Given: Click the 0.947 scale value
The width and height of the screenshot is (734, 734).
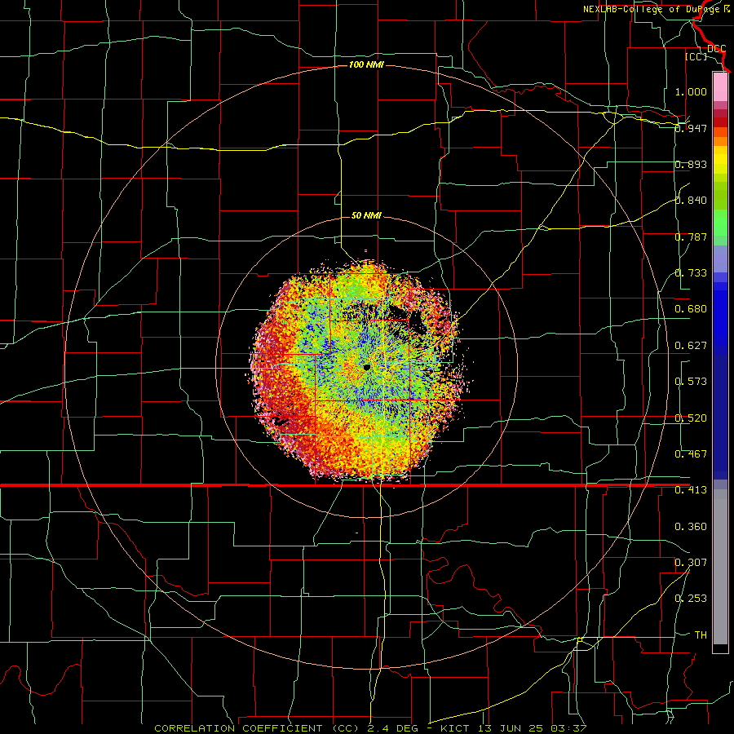Looking at the screenshot, I should point(691,128).
